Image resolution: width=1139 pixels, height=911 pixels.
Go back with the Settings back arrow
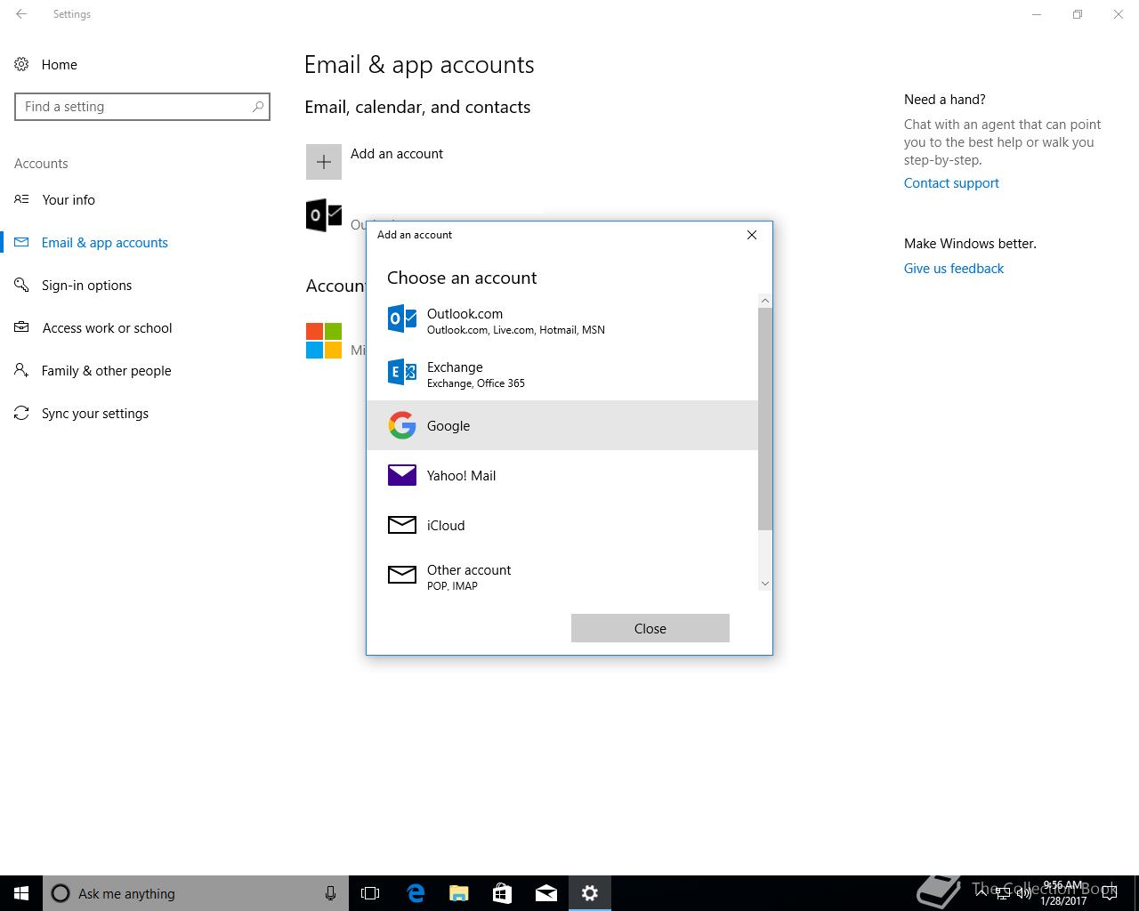(x=21, y=14)
